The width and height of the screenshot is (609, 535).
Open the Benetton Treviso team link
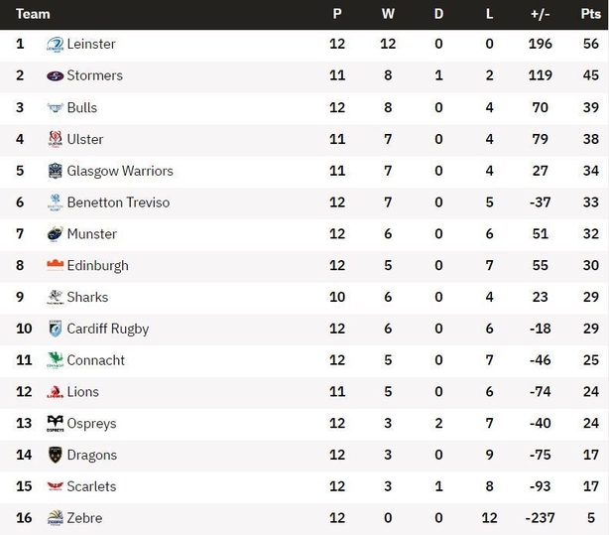click(x=118, y=202)
